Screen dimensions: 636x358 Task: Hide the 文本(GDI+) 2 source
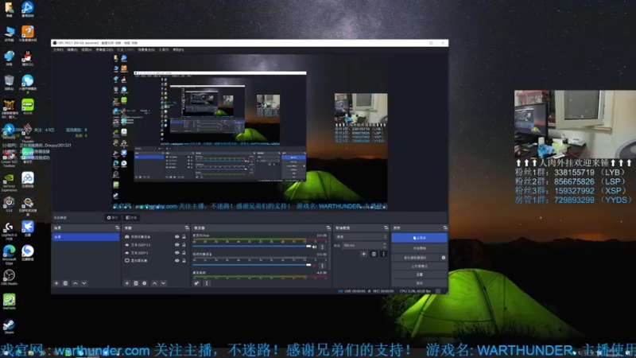tap(176, 245)
